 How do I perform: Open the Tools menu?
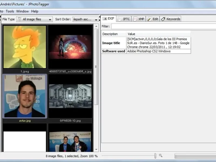10,11
